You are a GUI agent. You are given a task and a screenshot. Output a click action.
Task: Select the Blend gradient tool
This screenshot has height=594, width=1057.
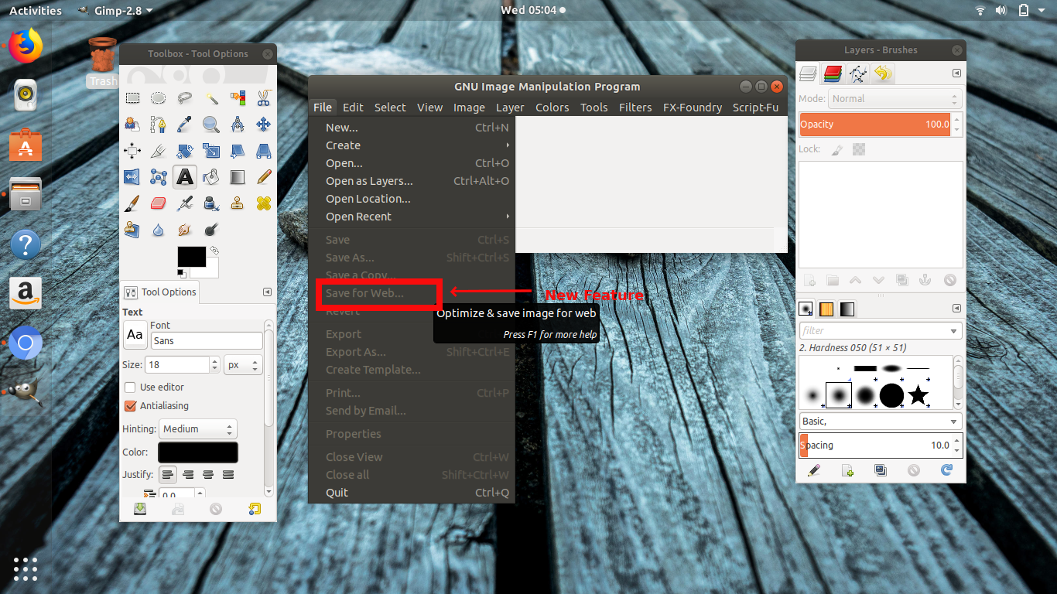[238, 177]
